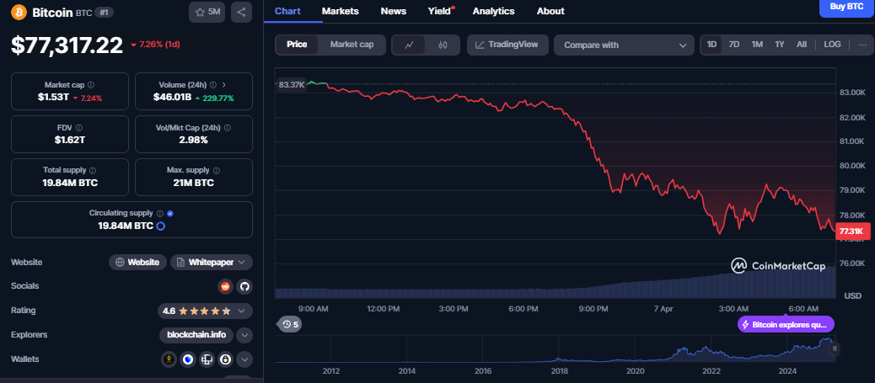Viewport: 875px width, 383px height.
Task: Select the blue shield Trust wallet icon
Action: pos(188,359)
